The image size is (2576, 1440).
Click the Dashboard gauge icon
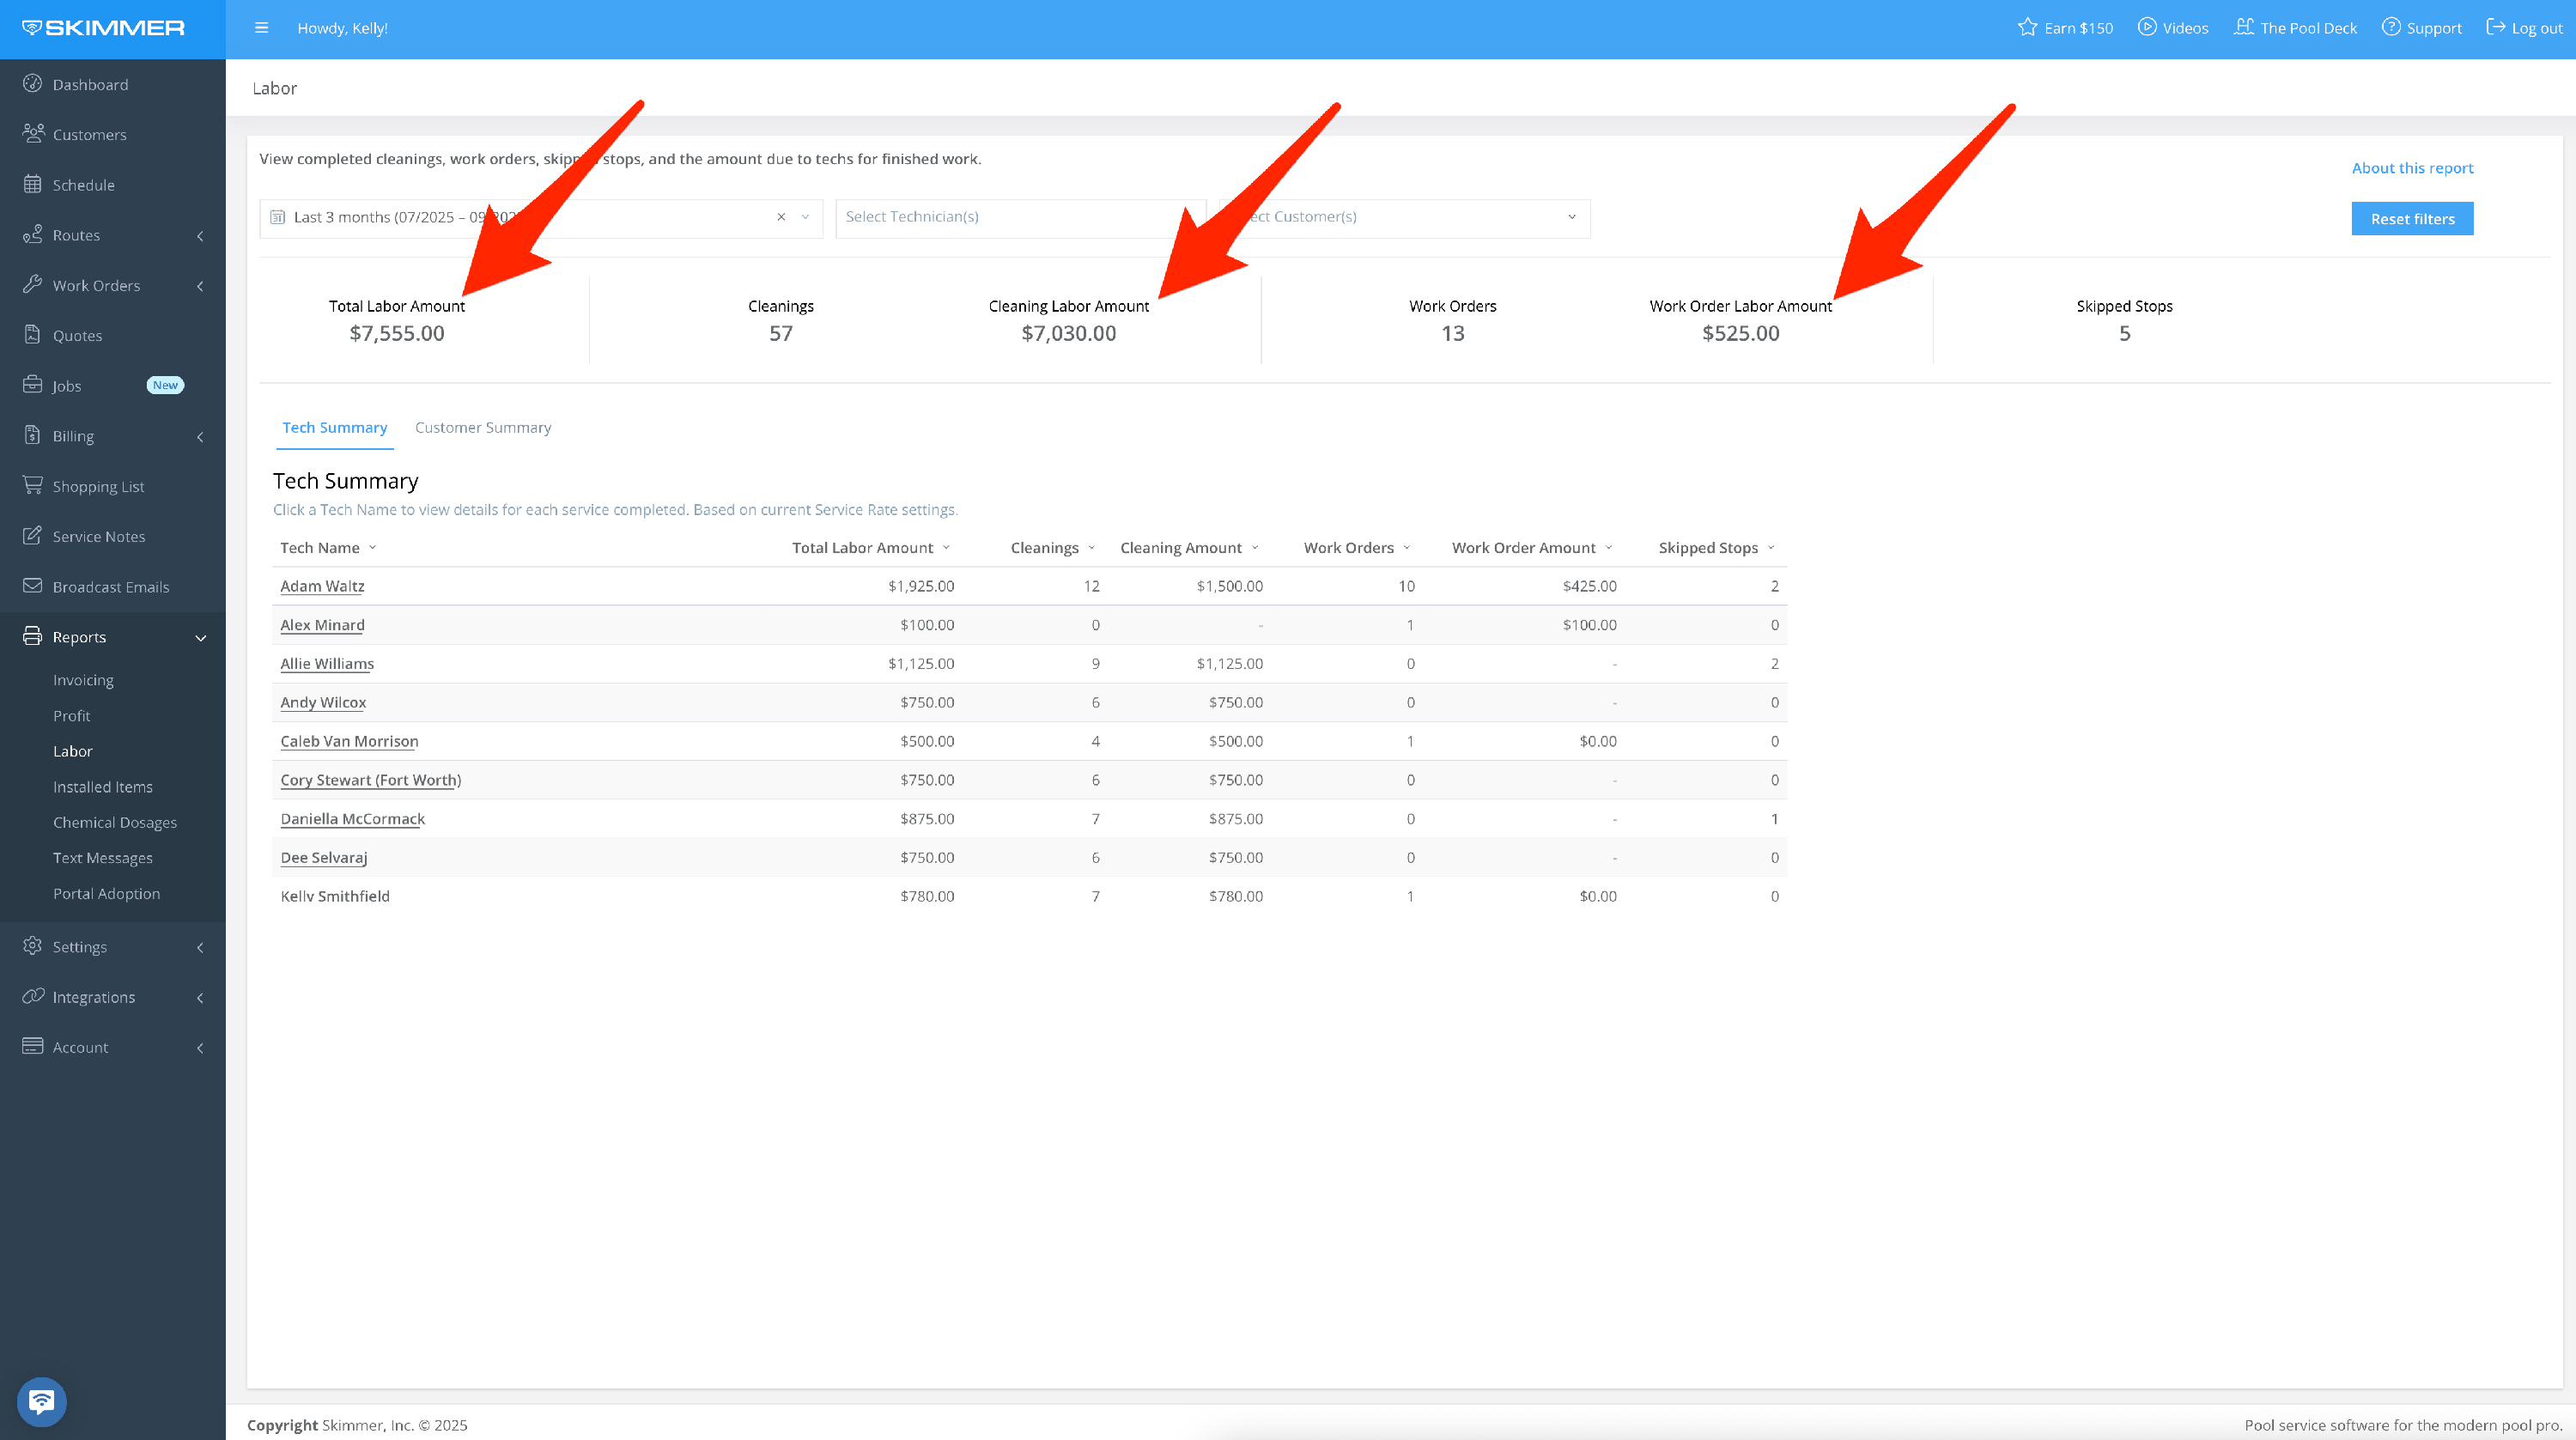coord(32,84)
